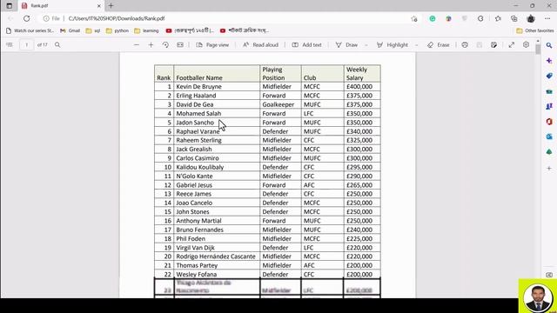Click the 'Bruno Fernandes' cell
557x313 pixels.
pyautogui.click(x=217, y=230)
